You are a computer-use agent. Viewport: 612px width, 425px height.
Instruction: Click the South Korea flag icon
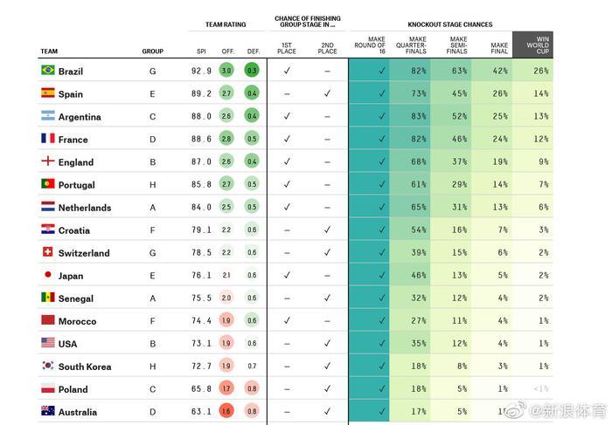pos(47,365)
